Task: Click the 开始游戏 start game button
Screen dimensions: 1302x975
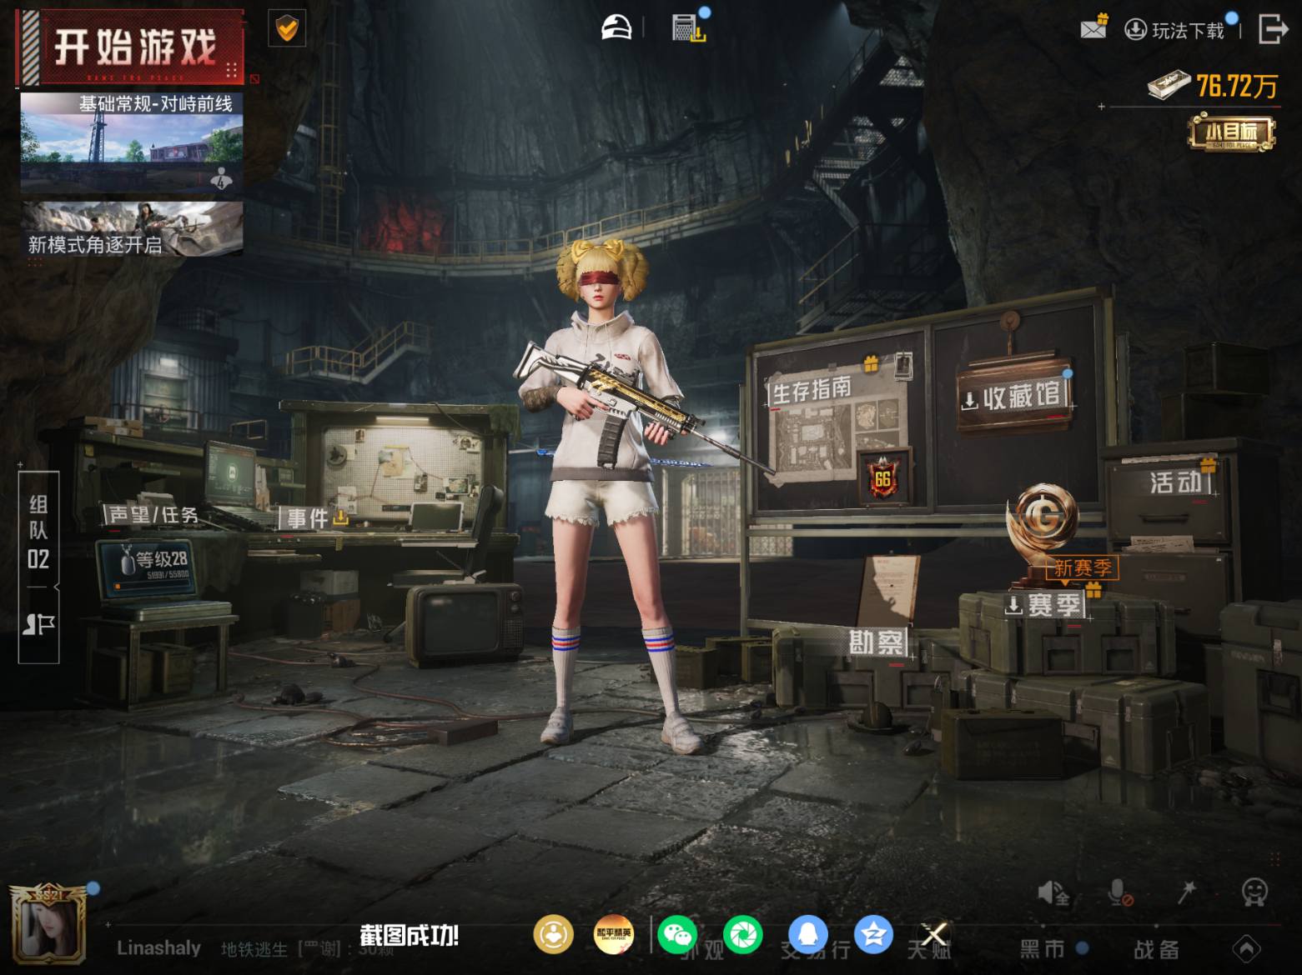Action: coord(131,47)
